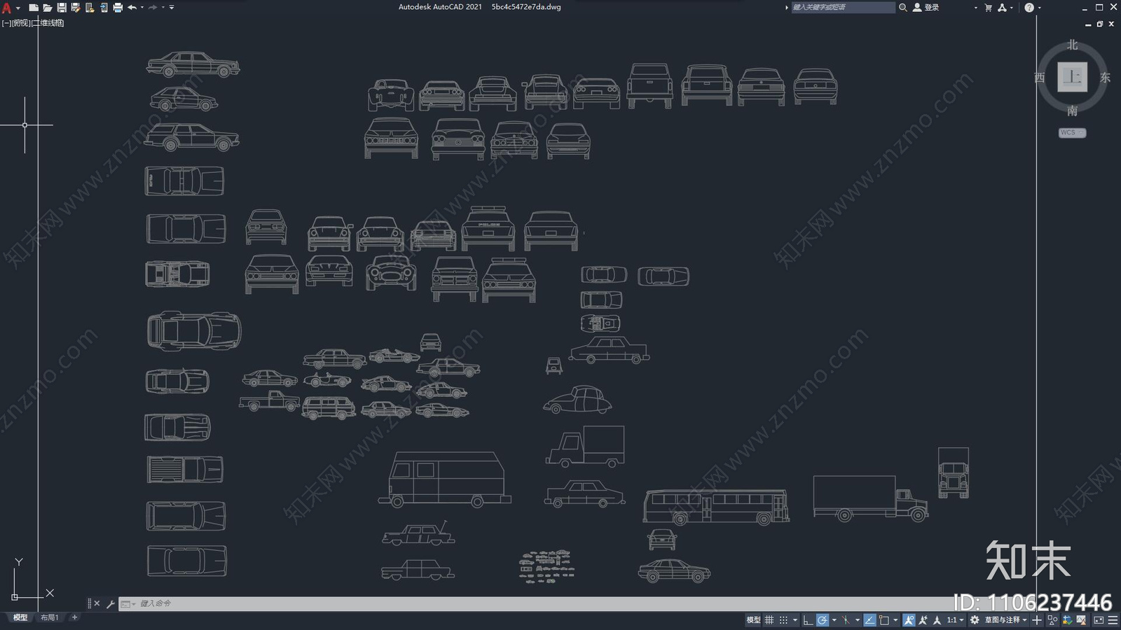Click the workspace switching gear icon
Viewport: 1121px width, 630px height.
click(975, 620)
